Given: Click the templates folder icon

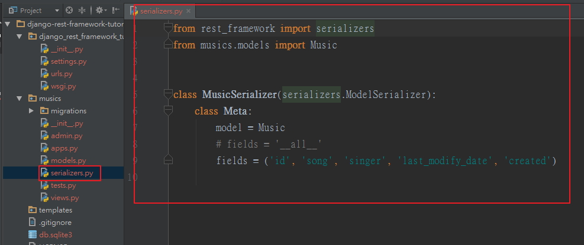Looking at the screenshot, I should pyautogui.click(x=33, y=210).
